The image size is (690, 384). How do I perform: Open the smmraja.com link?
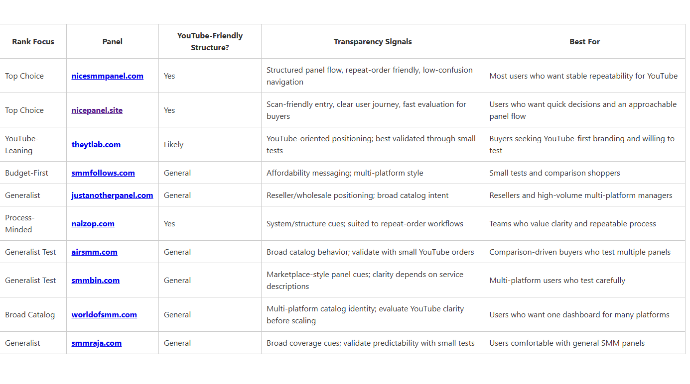click(96, 343)
